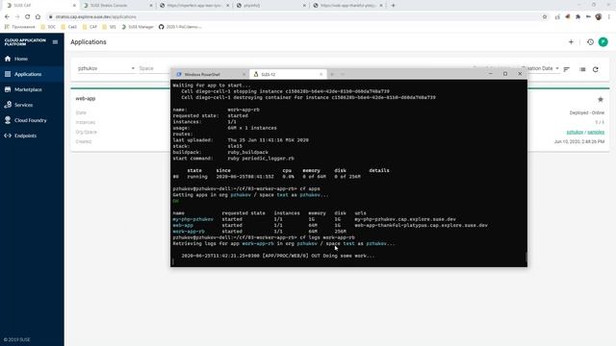Select Applications in the sidebar
Viewport: 616px width, 346px height.
click(x=32, y=74)
